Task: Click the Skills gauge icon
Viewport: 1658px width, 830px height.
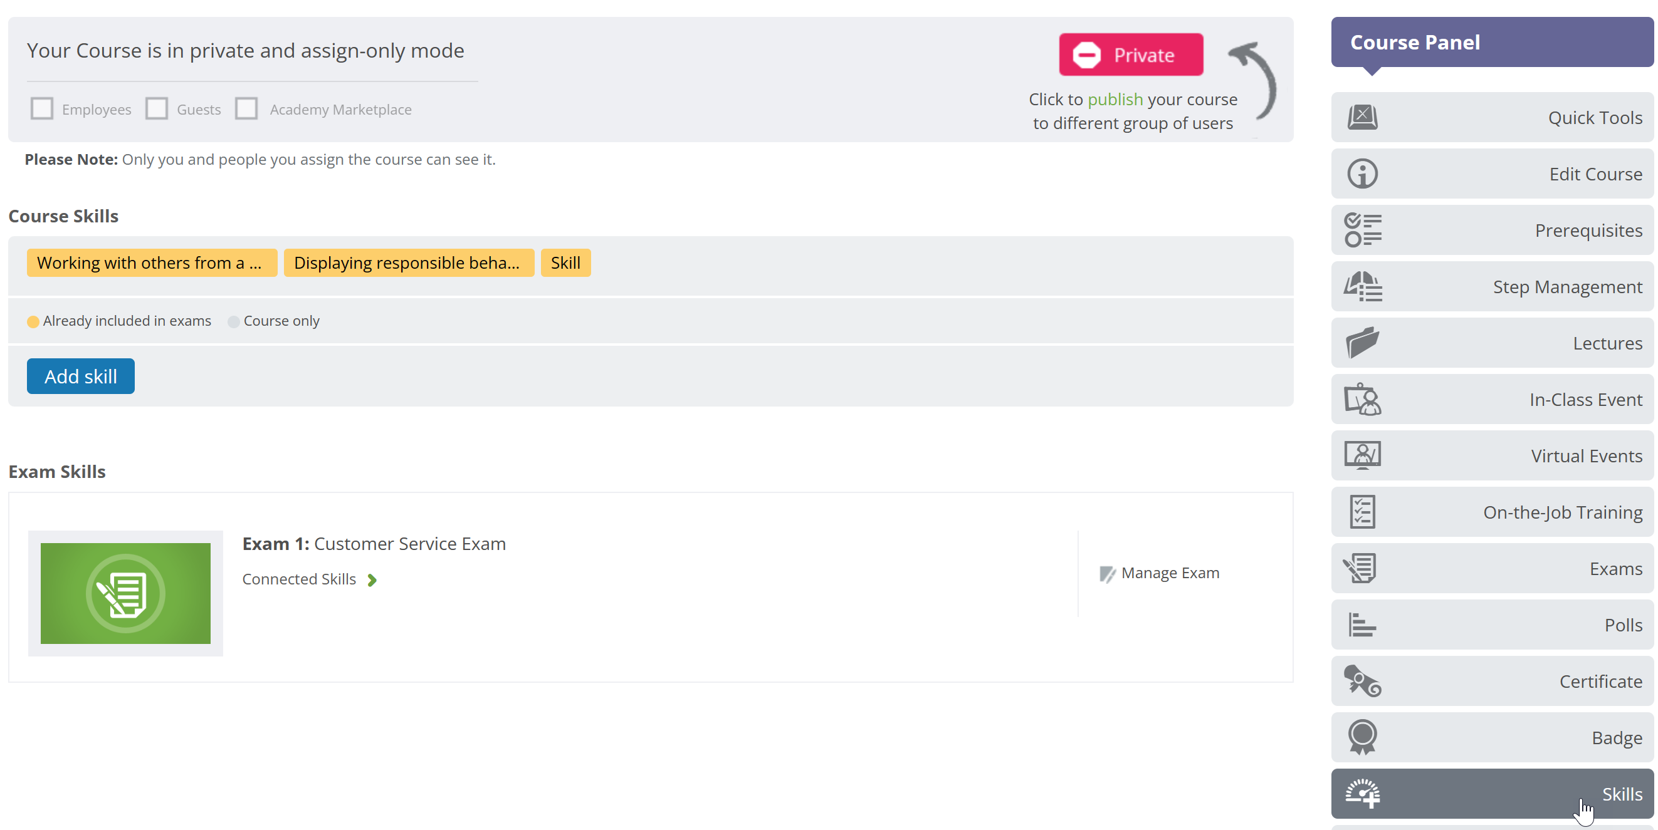Action: point(1362,793)
